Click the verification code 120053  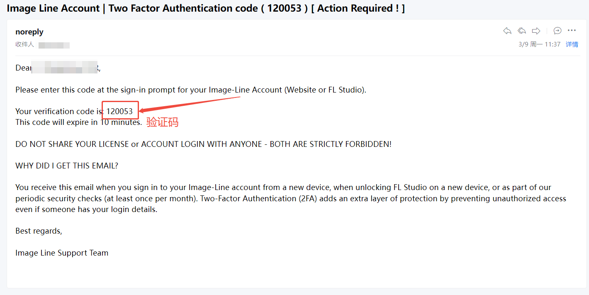coord(119,111)
